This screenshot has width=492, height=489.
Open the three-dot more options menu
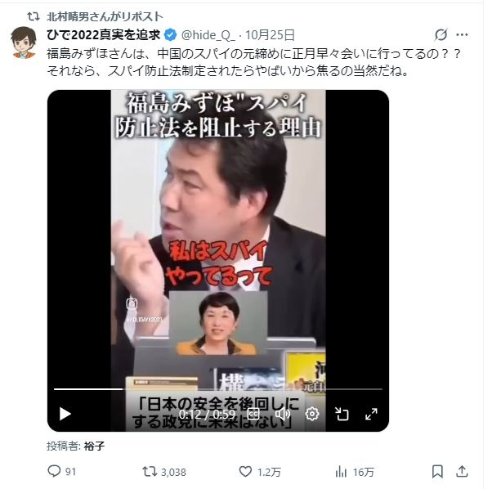coord(462,35)
